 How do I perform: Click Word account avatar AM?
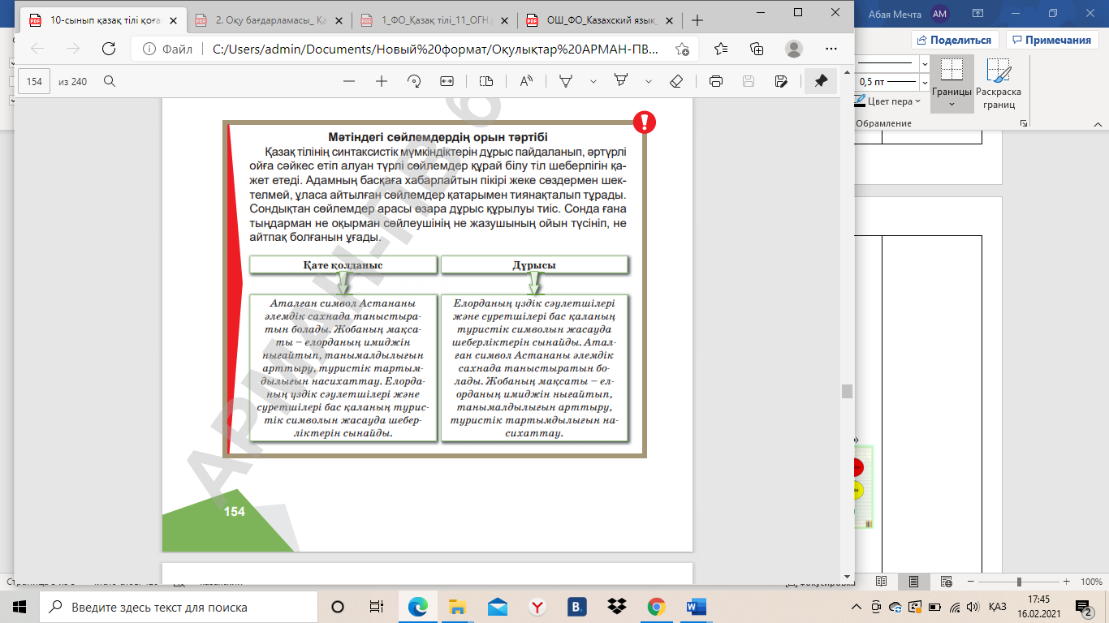pos(939,13)
